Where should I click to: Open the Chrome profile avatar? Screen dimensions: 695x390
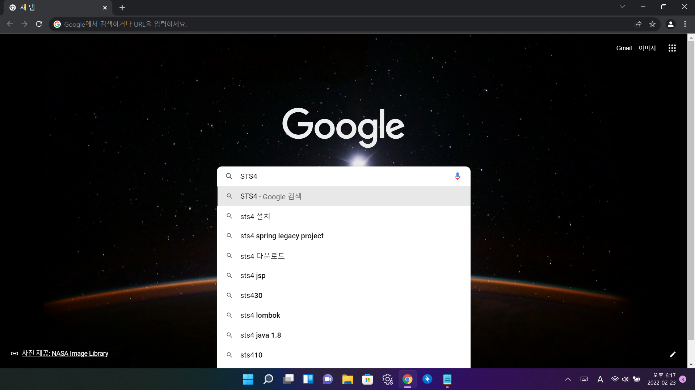pyautogui.click(x=670, y=24)
